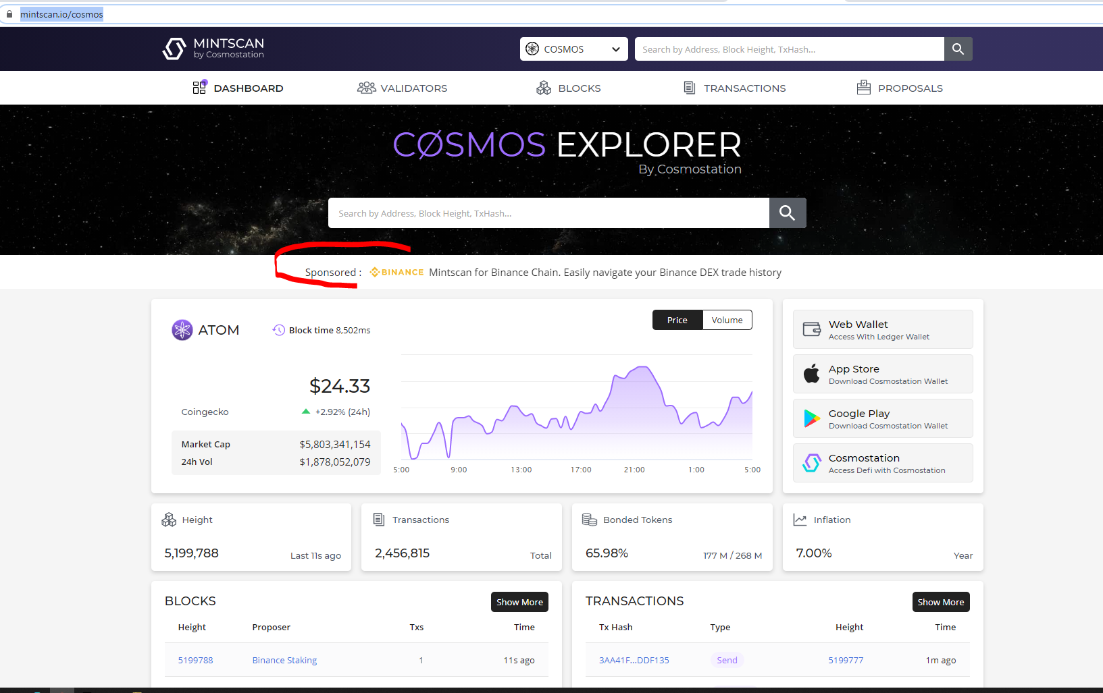This screenshot has height=693, width=1103.
Task: Click the Mintscan logo icon
Action: (x=174, y=49)
